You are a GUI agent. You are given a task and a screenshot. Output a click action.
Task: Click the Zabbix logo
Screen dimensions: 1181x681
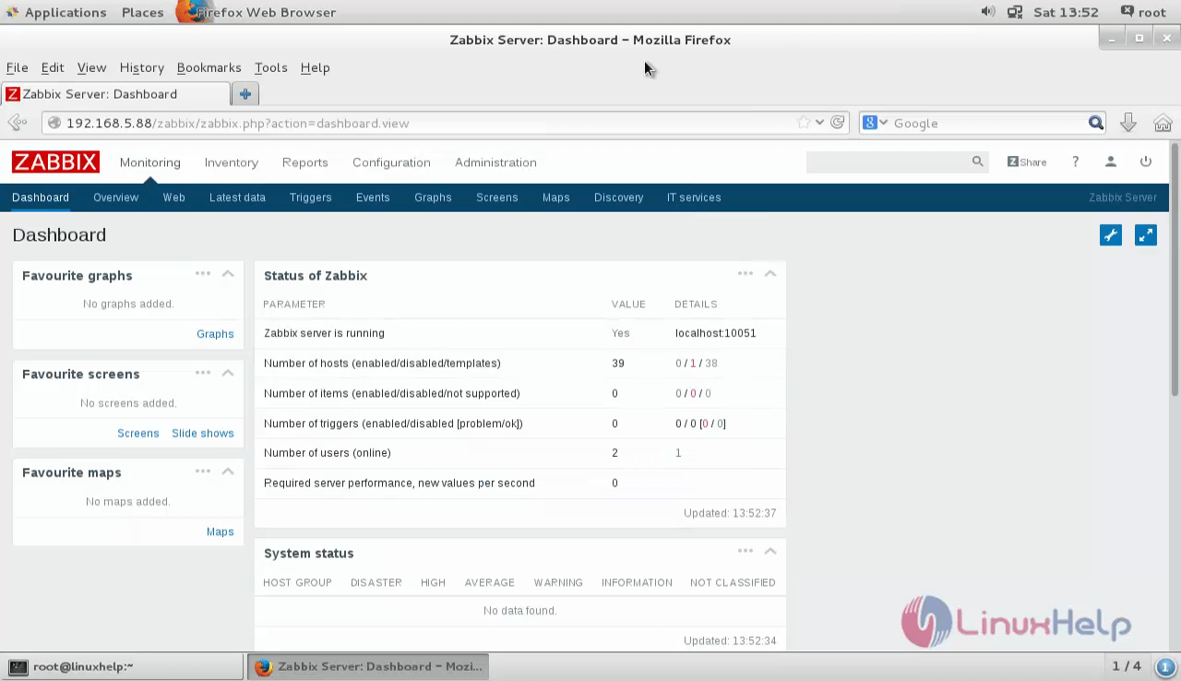point(55,161)
